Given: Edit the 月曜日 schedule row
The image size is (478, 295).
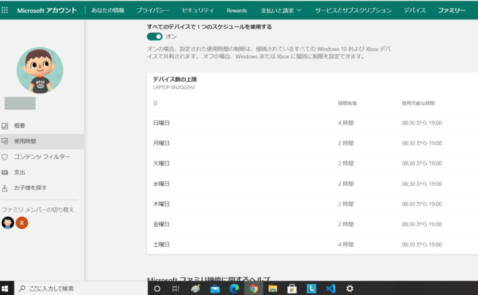Looking at the screenshot, I should (x=313, y=143).
